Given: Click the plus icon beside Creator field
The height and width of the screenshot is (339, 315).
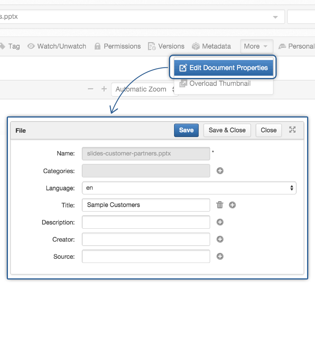Looking at the screenshot, I should coord(220,239).
